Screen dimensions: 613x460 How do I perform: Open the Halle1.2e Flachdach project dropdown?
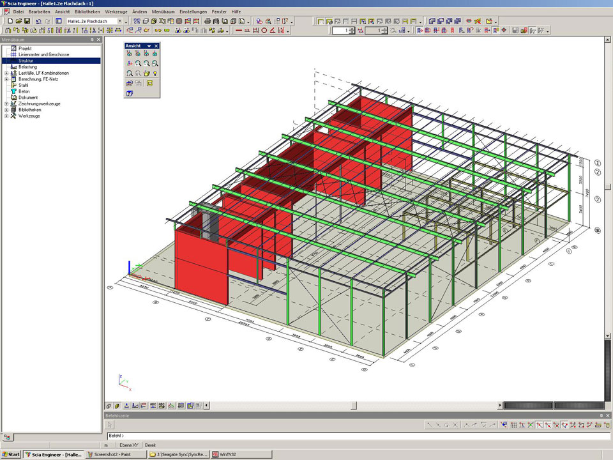[119, 21]
